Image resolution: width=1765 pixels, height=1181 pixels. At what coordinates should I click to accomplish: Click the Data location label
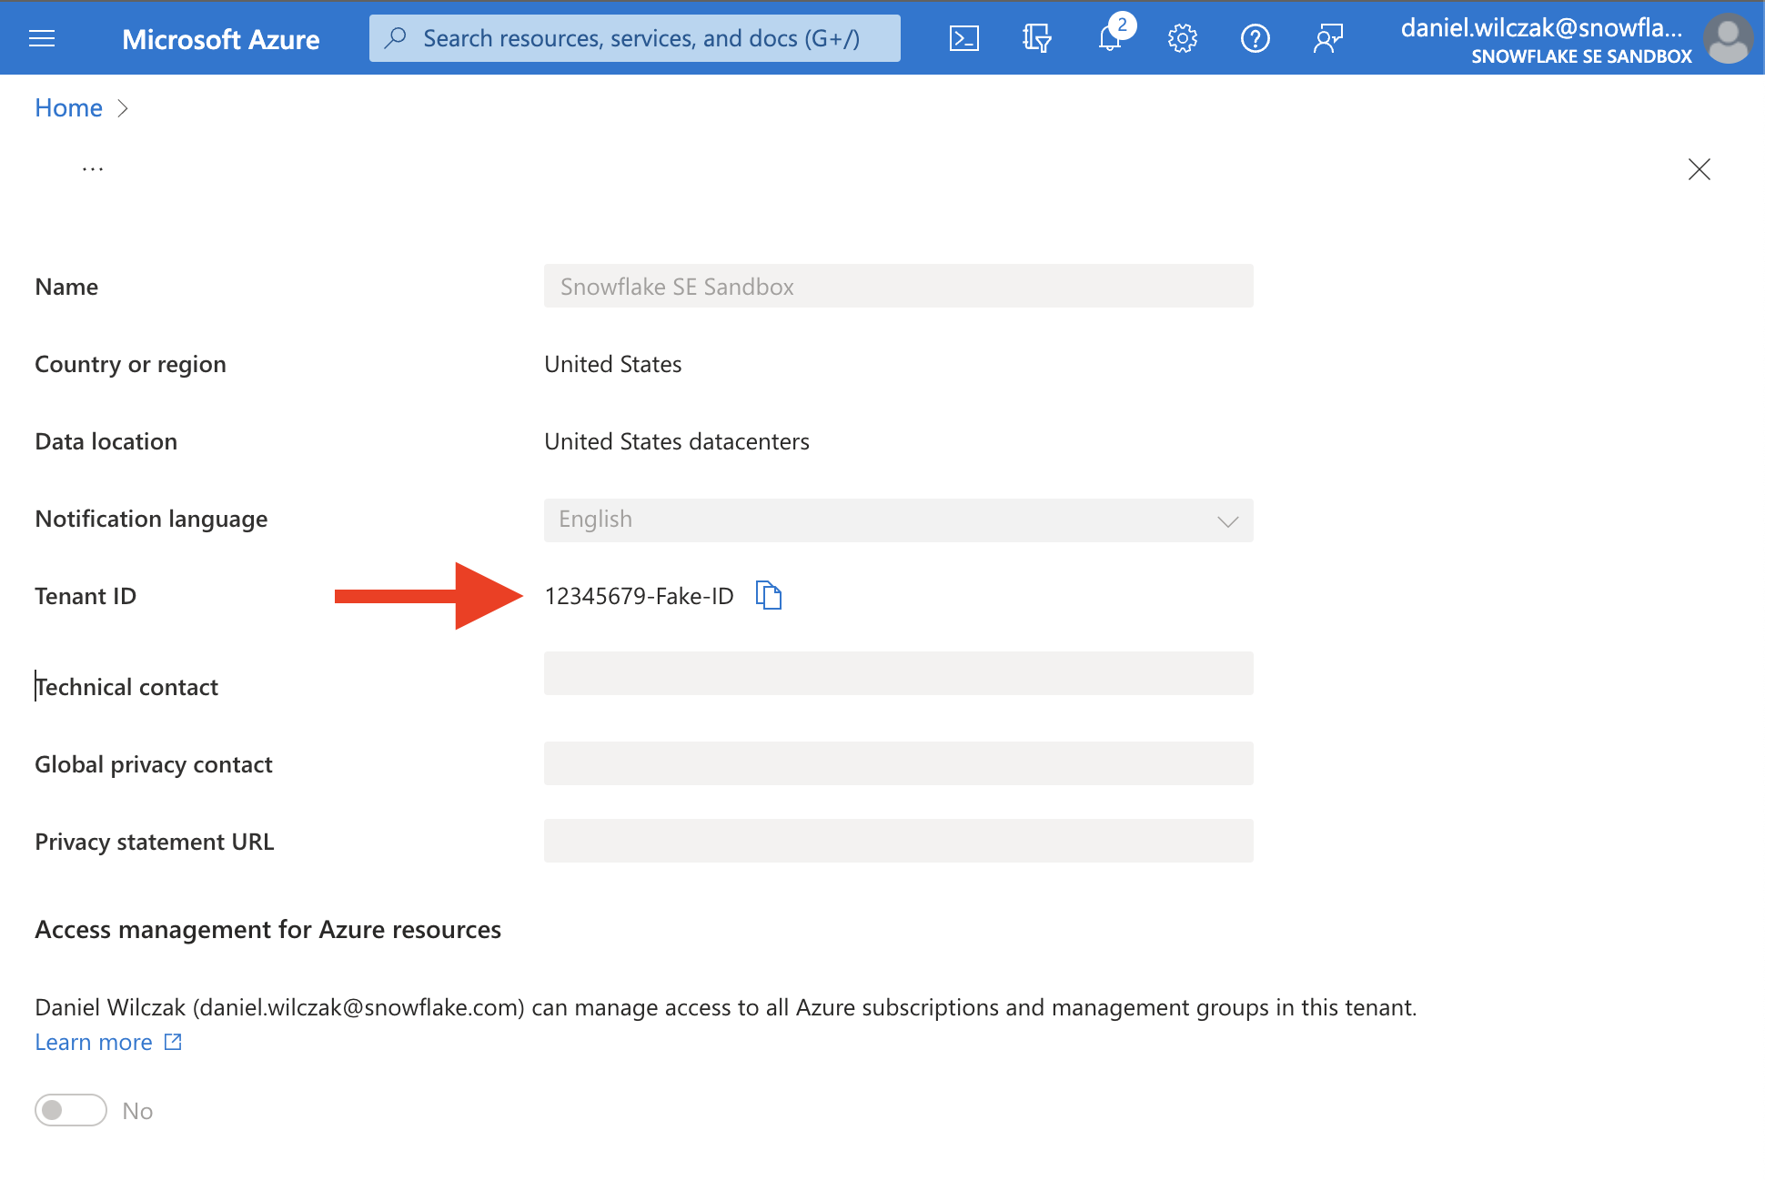(x=106, y=441)
